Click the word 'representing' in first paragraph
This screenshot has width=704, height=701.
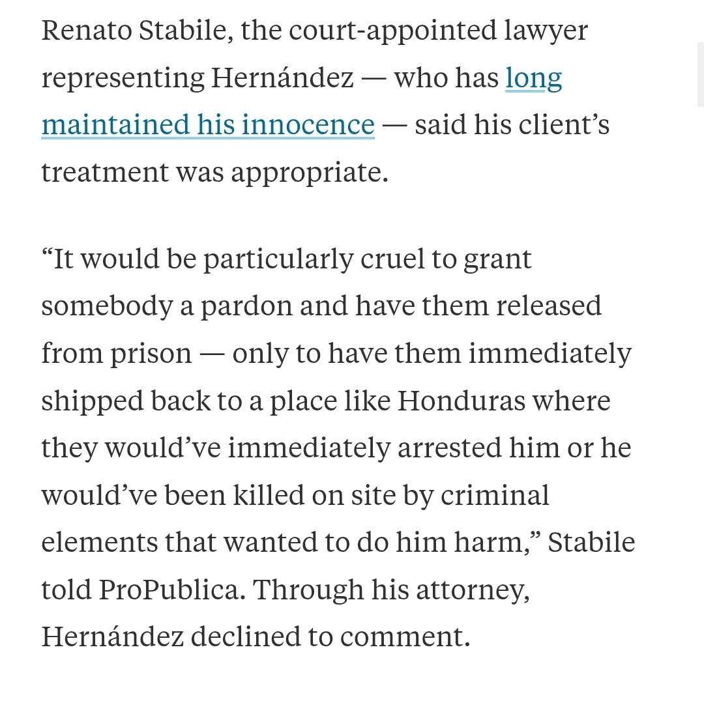123,78
